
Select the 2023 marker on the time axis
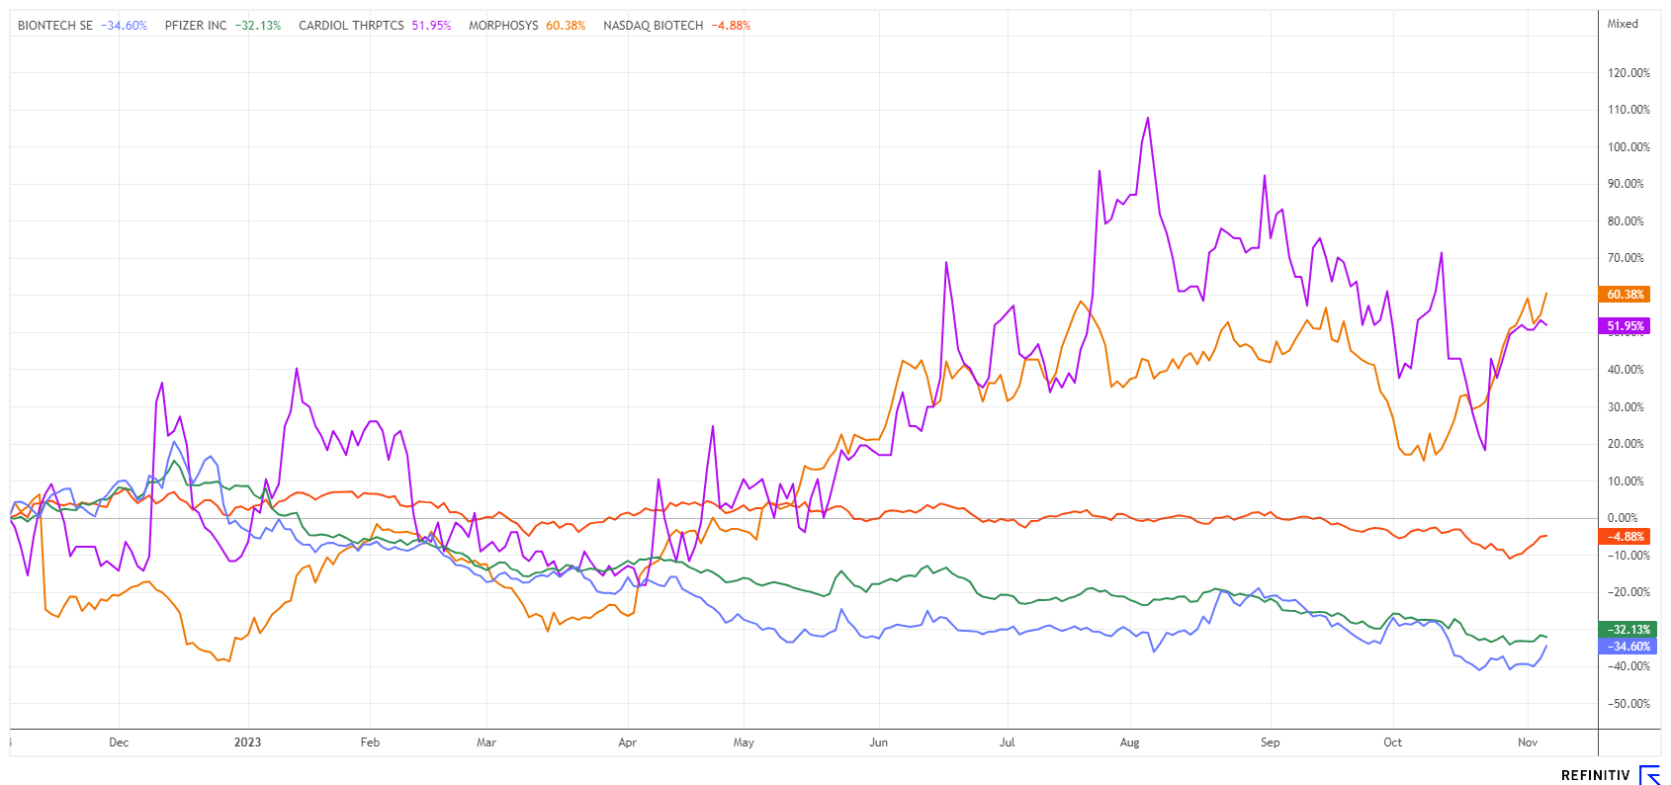pyautogui.click(x=247, y=742)
